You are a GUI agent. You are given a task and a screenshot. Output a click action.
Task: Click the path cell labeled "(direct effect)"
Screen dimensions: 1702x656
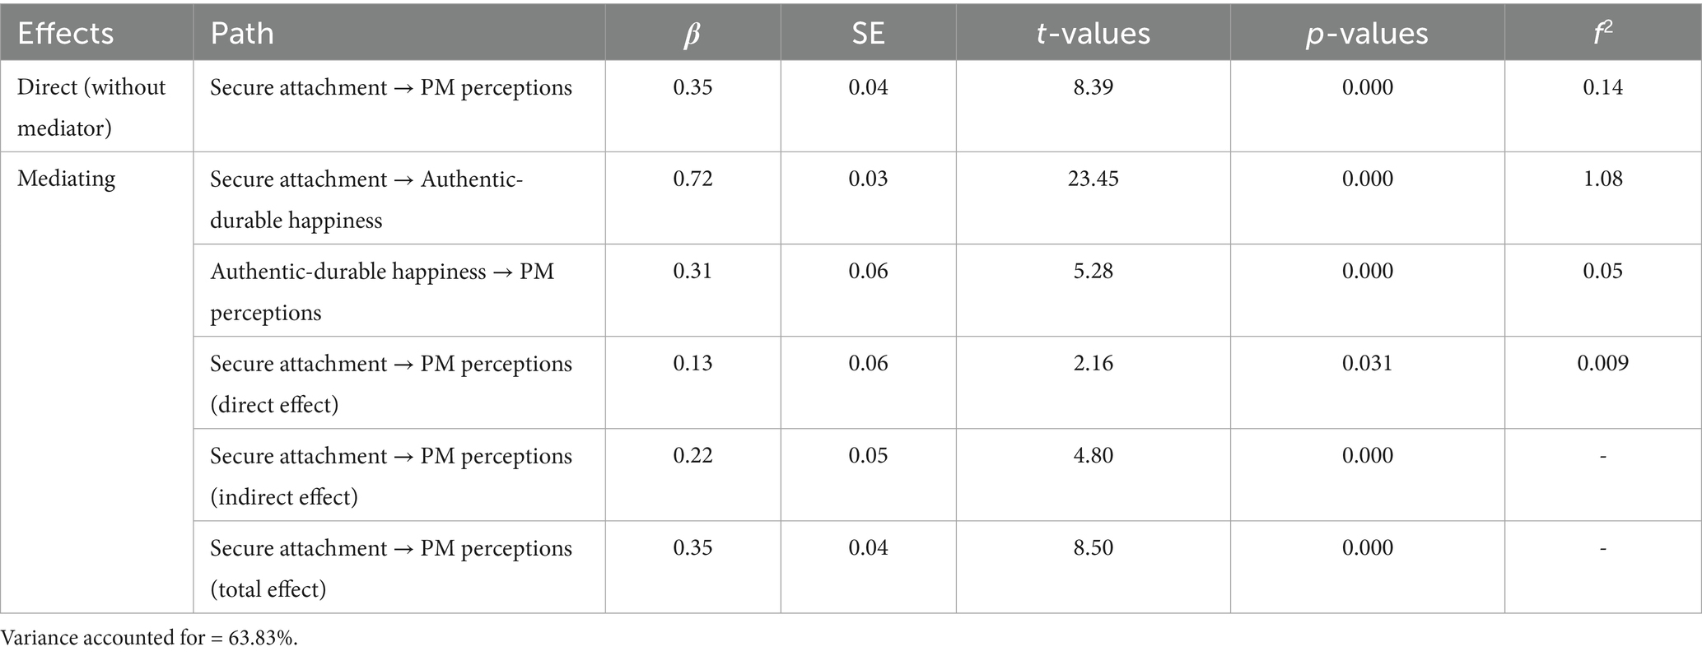pyautogui.click(x=390, y=384)
